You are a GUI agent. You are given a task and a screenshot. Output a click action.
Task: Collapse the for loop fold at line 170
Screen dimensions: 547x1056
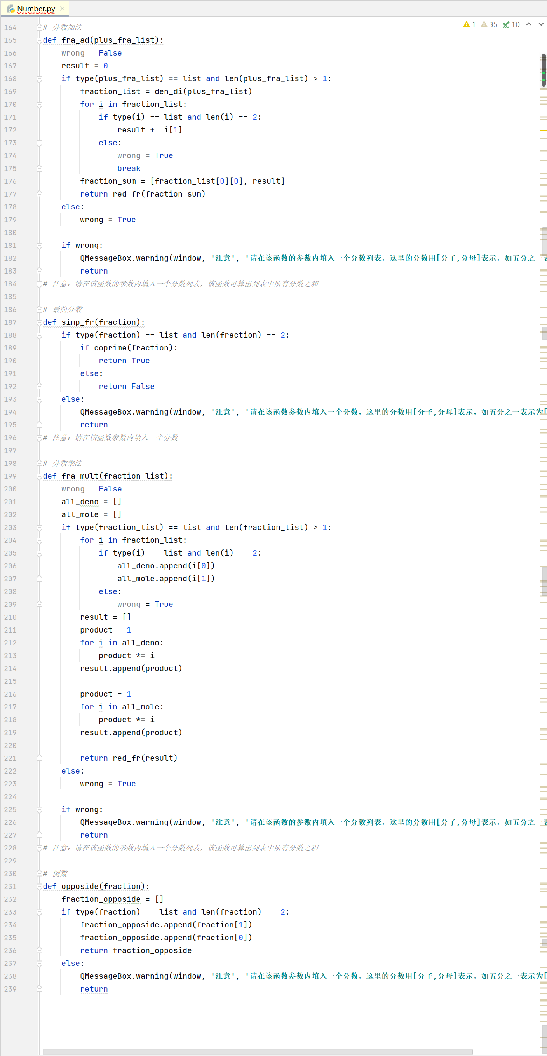[39, 105]
